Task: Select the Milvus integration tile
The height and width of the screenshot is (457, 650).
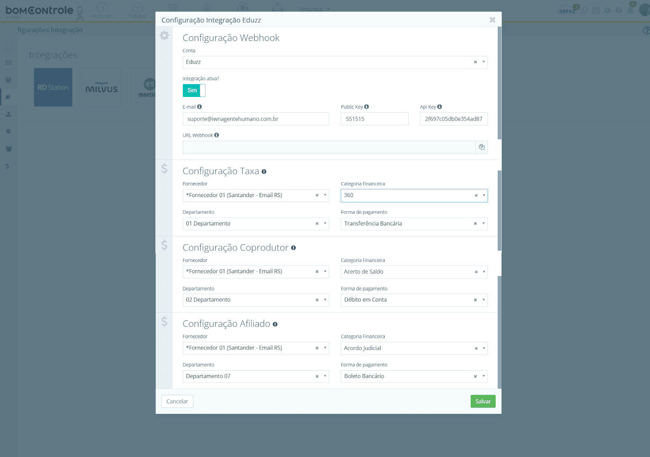Action: coord(102,87)
